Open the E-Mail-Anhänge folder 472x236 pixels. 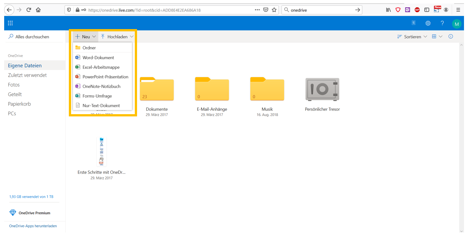pyautogui.click(x=212, y=97)
